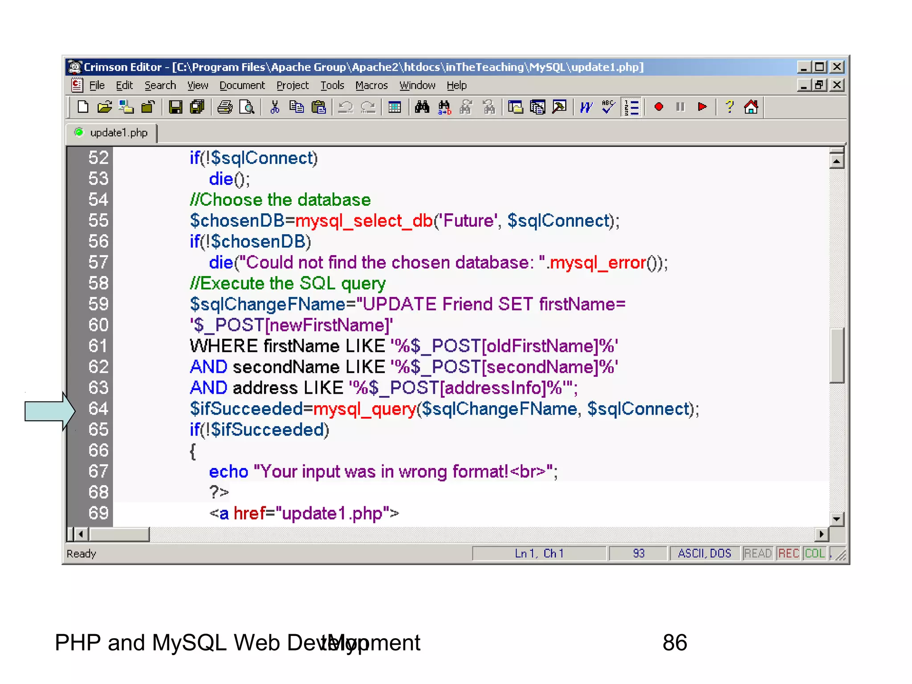Click '//Execute the SQL query' comment
The width and height of the screenshot is (912, 684).
(x=288, y=283)
